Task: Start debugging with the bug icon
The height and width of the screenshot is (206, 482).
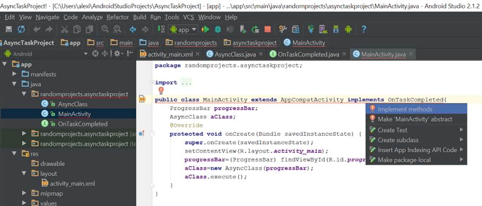Action: pos(218,30)
